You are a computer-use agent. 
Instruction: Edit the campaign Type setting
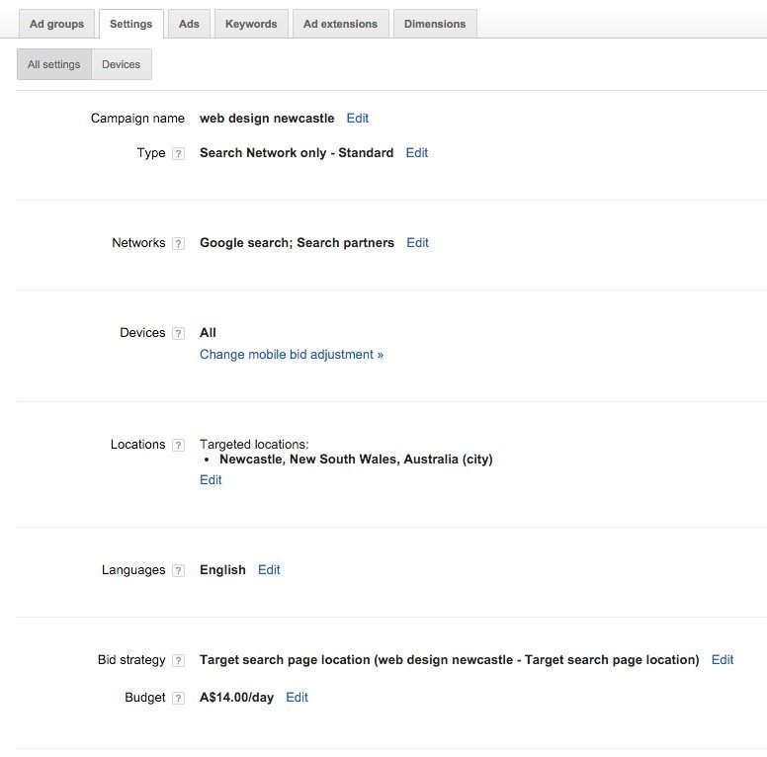[417, 153]
